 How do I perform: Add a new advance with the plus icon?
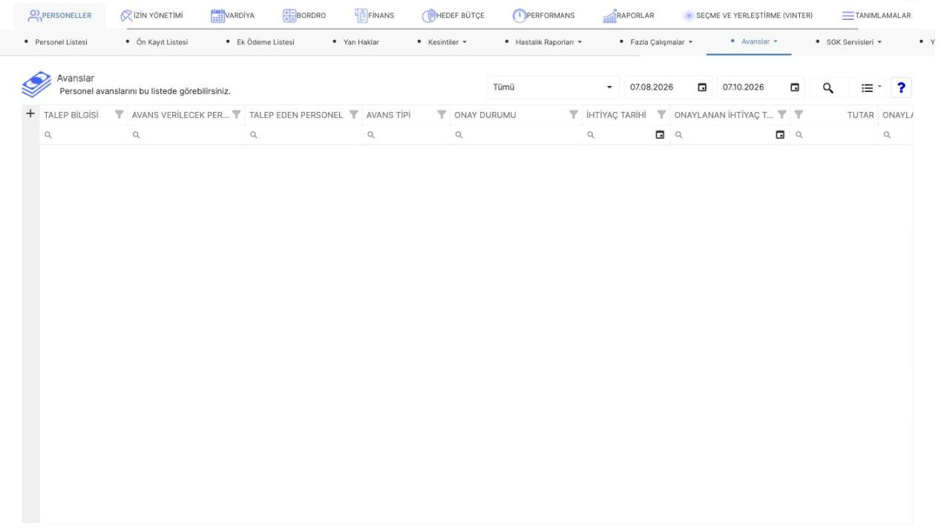[x=30, y=114]
